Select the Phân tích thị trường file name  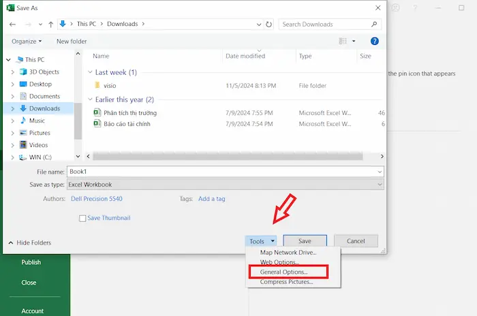pyautogui.click(x=130, y=113)
